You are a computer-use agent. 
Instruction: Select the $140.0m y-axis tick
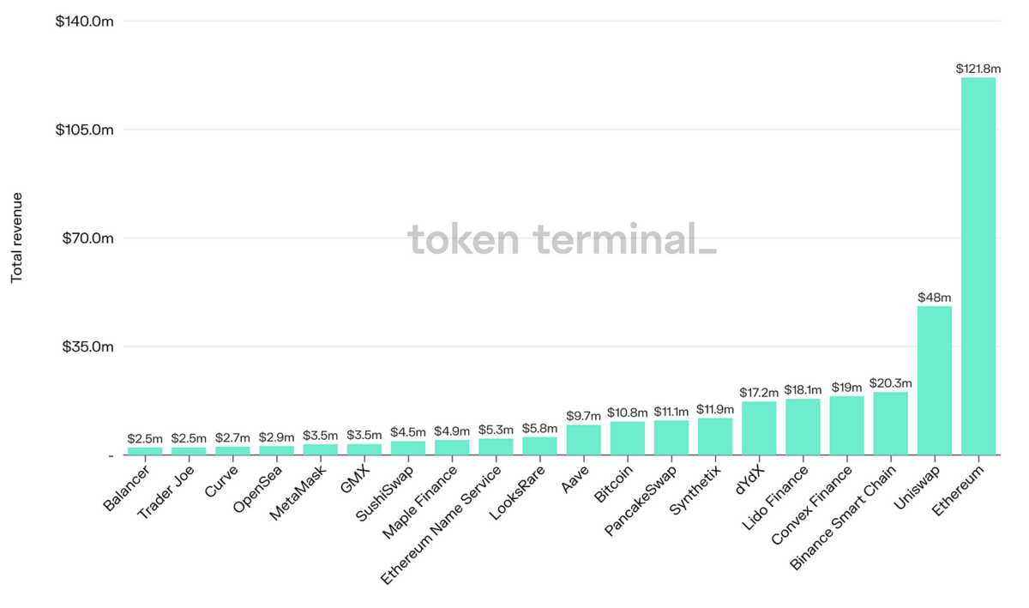(85, 21)
